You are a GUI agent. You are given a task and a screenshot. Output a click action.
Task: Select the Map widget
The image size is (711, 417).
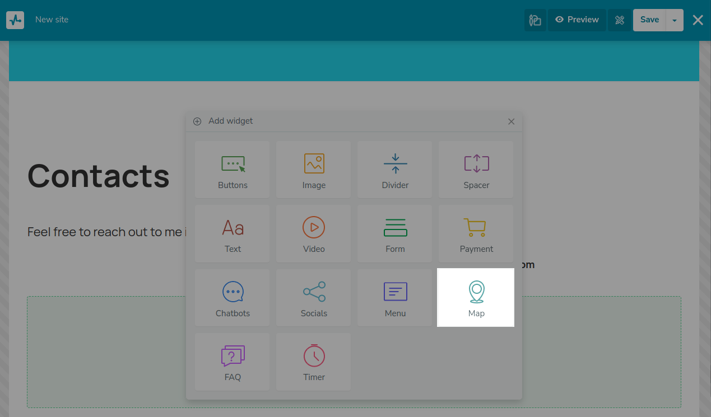(476, 298)
